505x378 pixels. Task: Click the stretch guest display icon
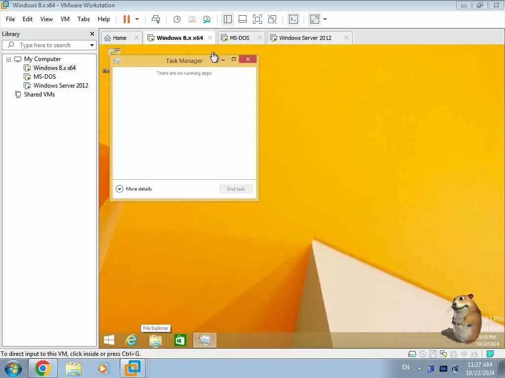tap(314, 19)
